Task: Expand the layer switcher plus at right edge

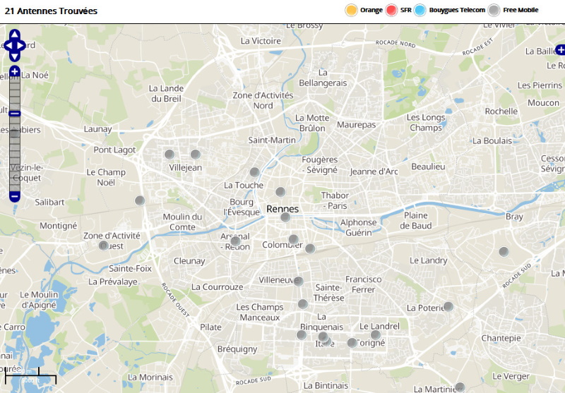Action: [x=560, y=49]
